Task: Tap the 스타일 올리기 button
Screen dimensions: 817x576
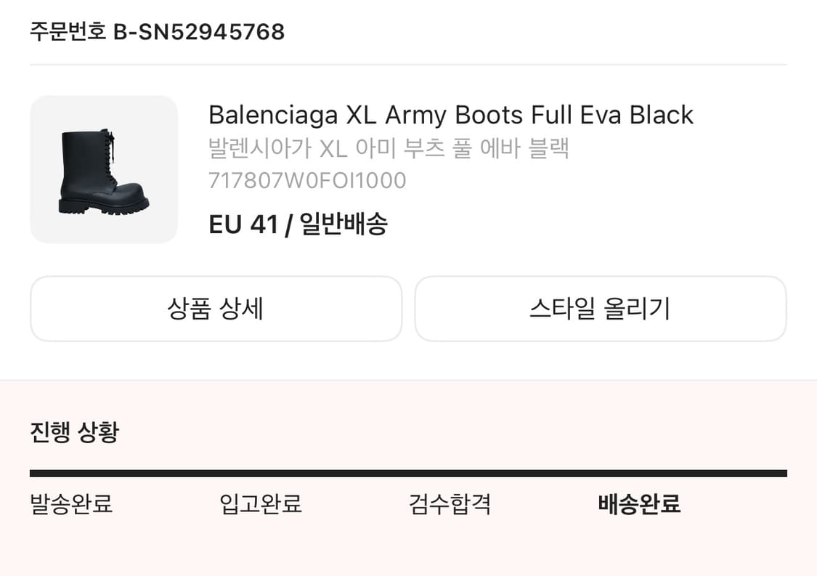Action: tap(601, 309)
